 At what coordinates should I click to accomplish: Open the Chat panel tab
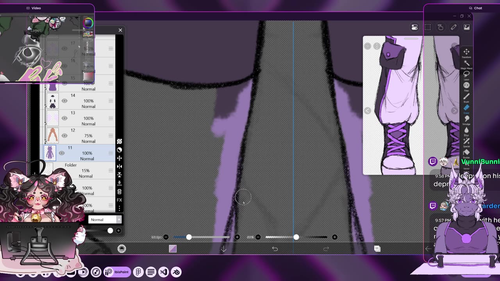point(475,8)
